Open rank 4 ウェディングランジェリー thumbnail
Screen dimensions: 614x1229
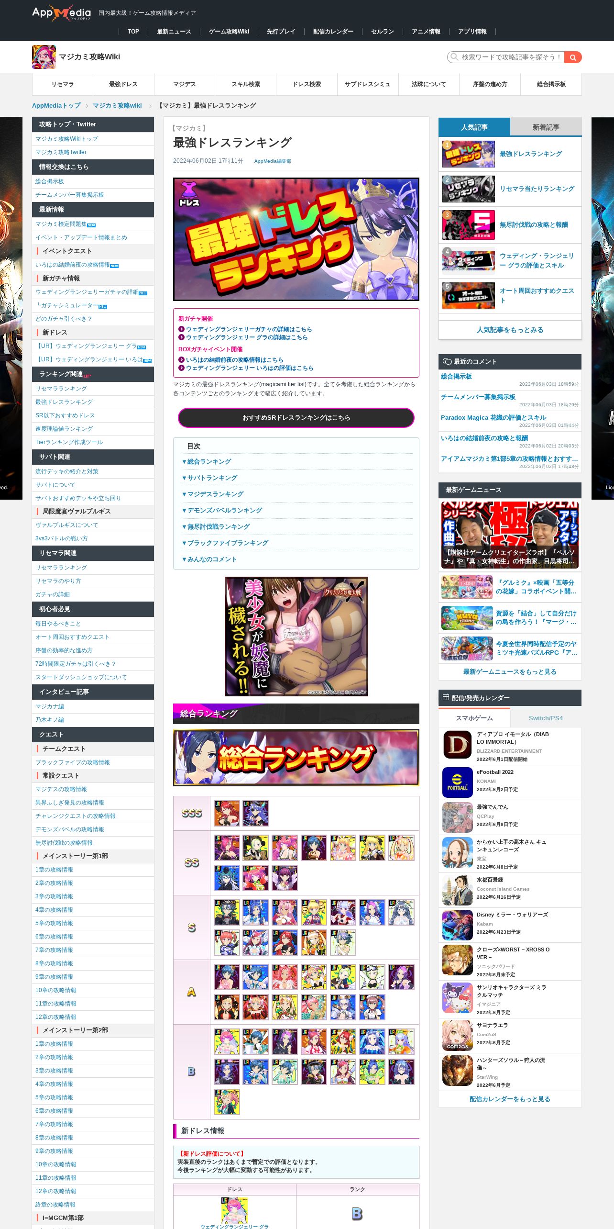469,260
